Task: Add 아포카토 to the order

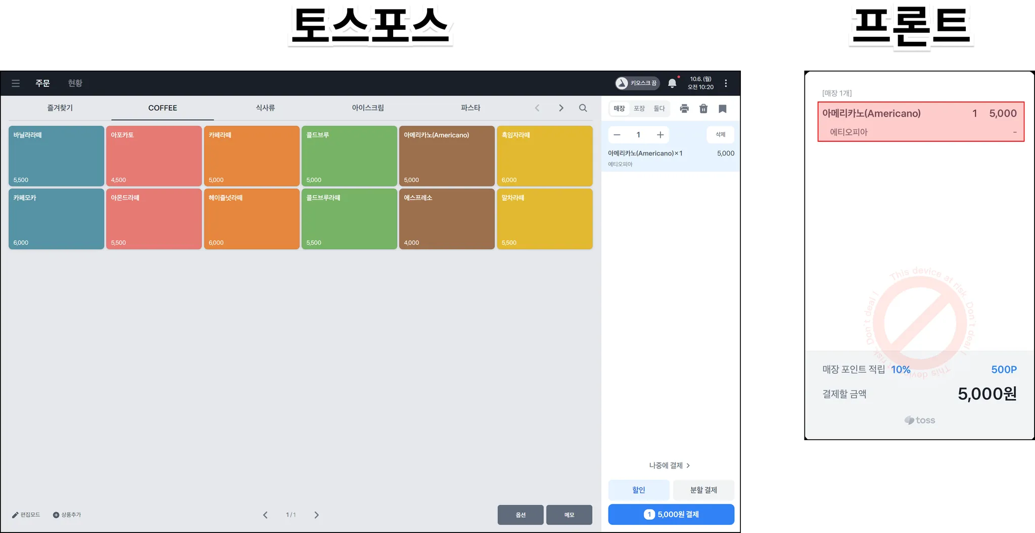Action: [x=154, y=156]
